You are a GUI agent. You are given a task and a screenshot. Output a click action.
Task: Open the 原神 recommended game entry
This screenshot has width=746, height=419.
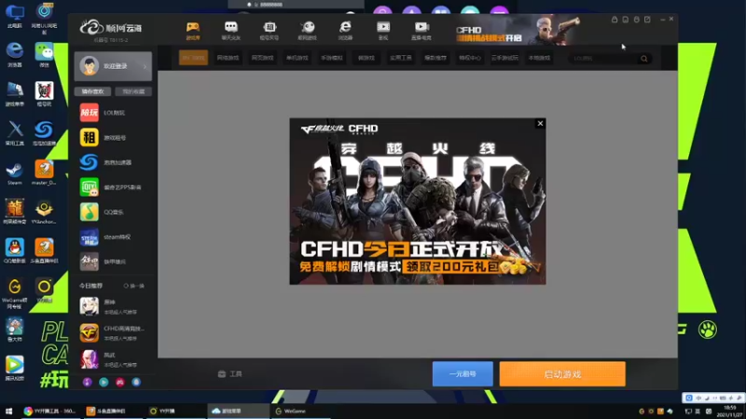(113, 306)
